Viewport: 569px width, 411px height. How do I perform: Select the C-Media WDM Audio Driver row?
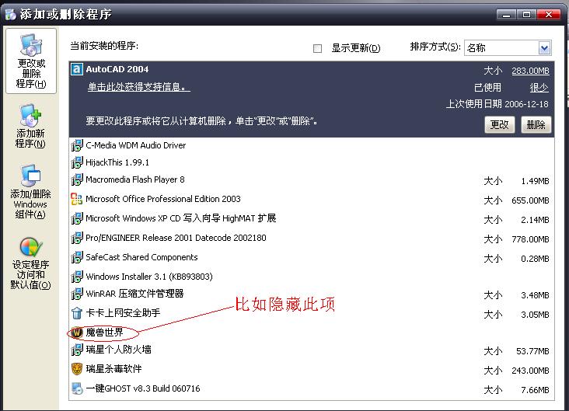[x=312, y=145]
